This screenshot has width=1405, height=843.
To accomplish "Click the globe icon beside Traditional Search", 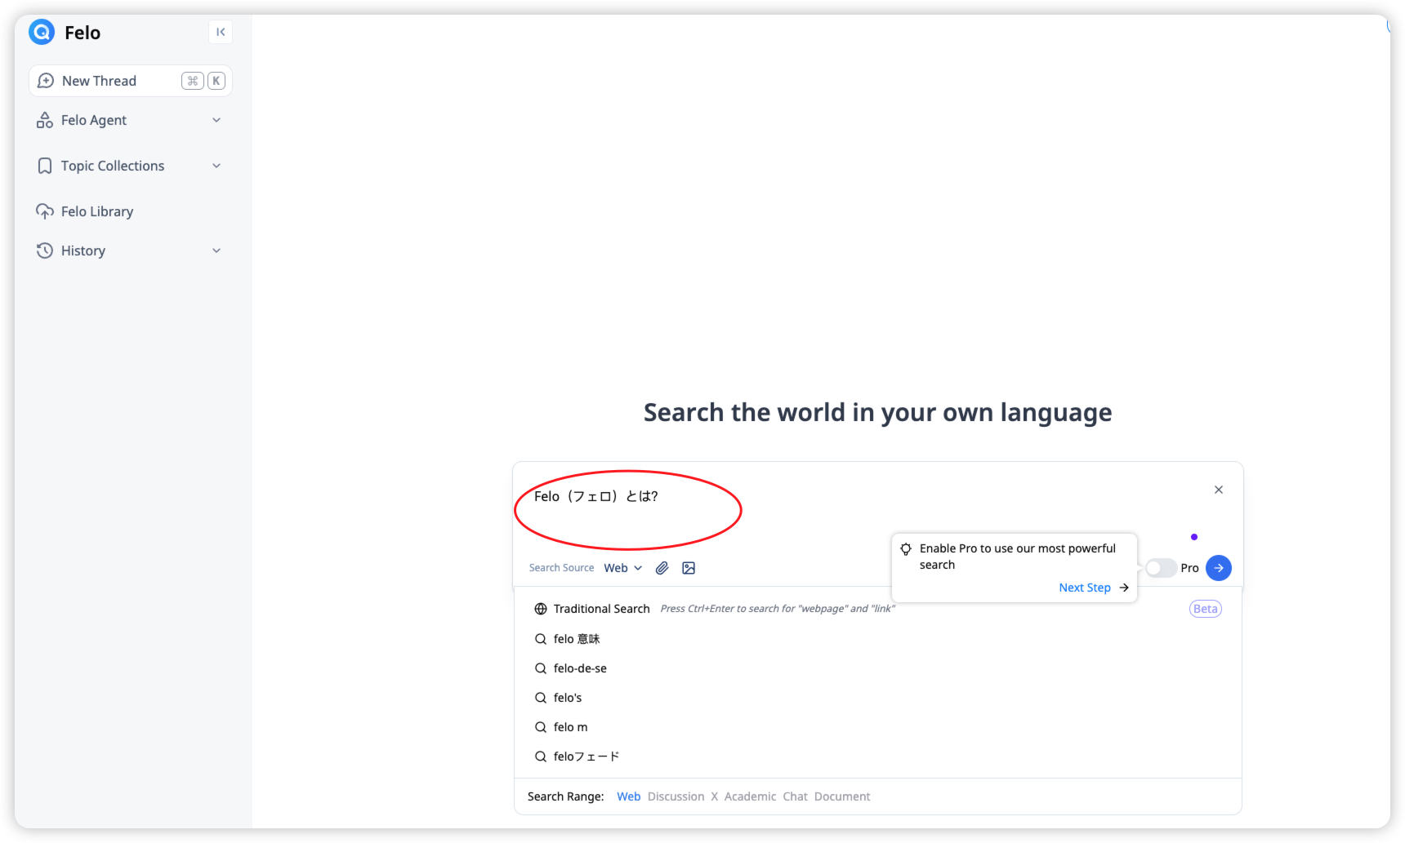I will pyautogui.click(x=541, y=609).
